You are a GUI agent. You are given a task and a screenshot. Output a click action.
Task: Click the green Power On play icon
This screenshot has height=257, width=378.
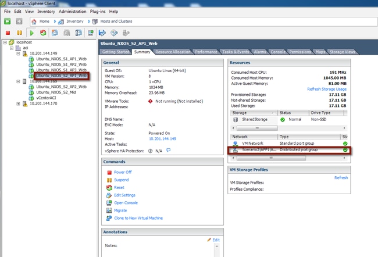click(31, 33)
